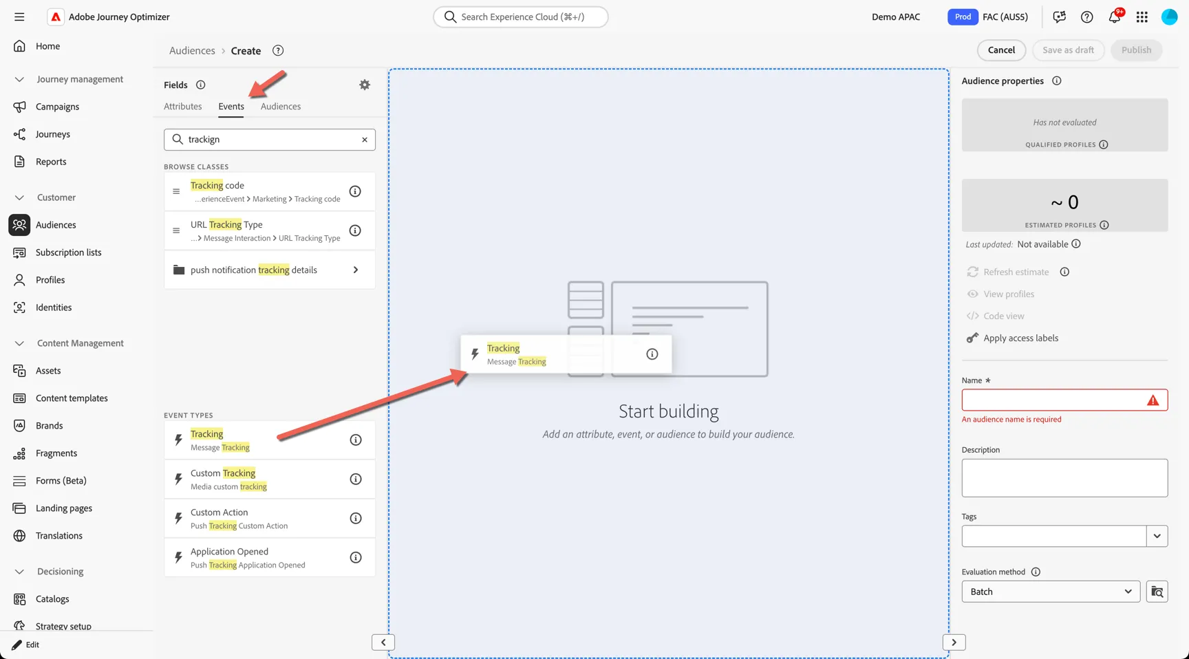Click the Audience properties info icon
This screenshot has height=659, width=1189.
pos(1057,80)
